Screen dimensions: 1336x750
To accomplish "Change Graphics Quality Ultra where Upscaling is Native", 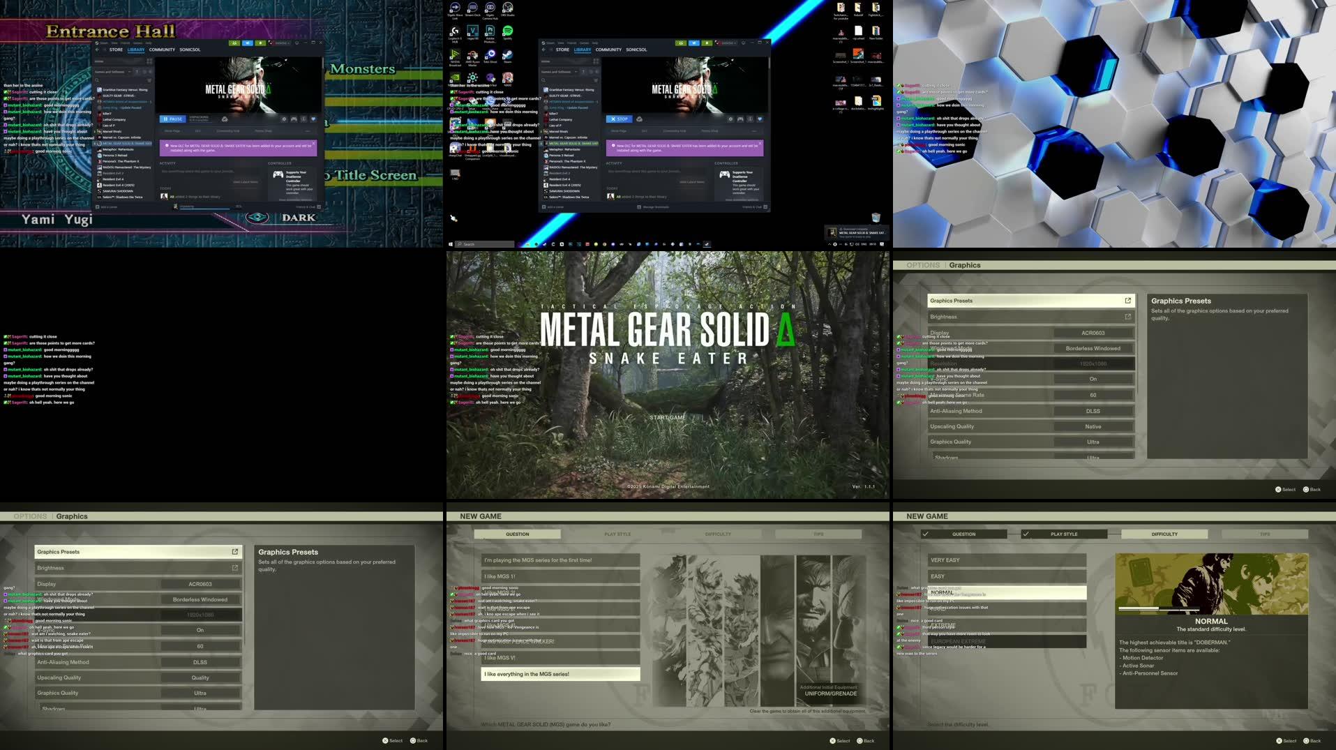I will coord(1093,442).
